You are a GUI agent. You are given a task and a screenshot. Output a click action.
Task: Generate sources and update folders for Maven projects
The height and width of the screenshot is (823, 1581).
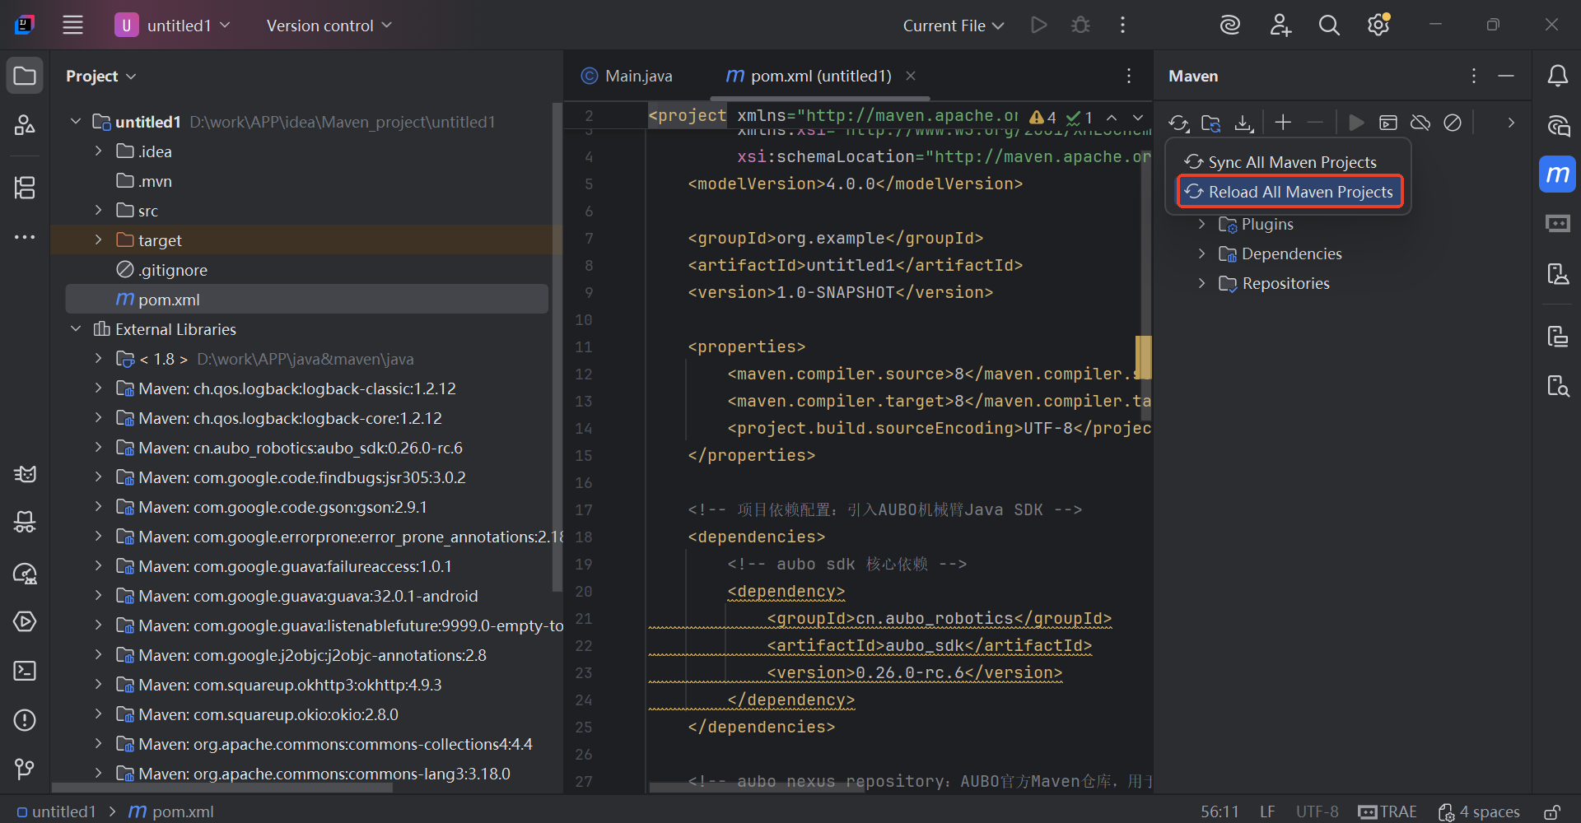coord(1210,123)
